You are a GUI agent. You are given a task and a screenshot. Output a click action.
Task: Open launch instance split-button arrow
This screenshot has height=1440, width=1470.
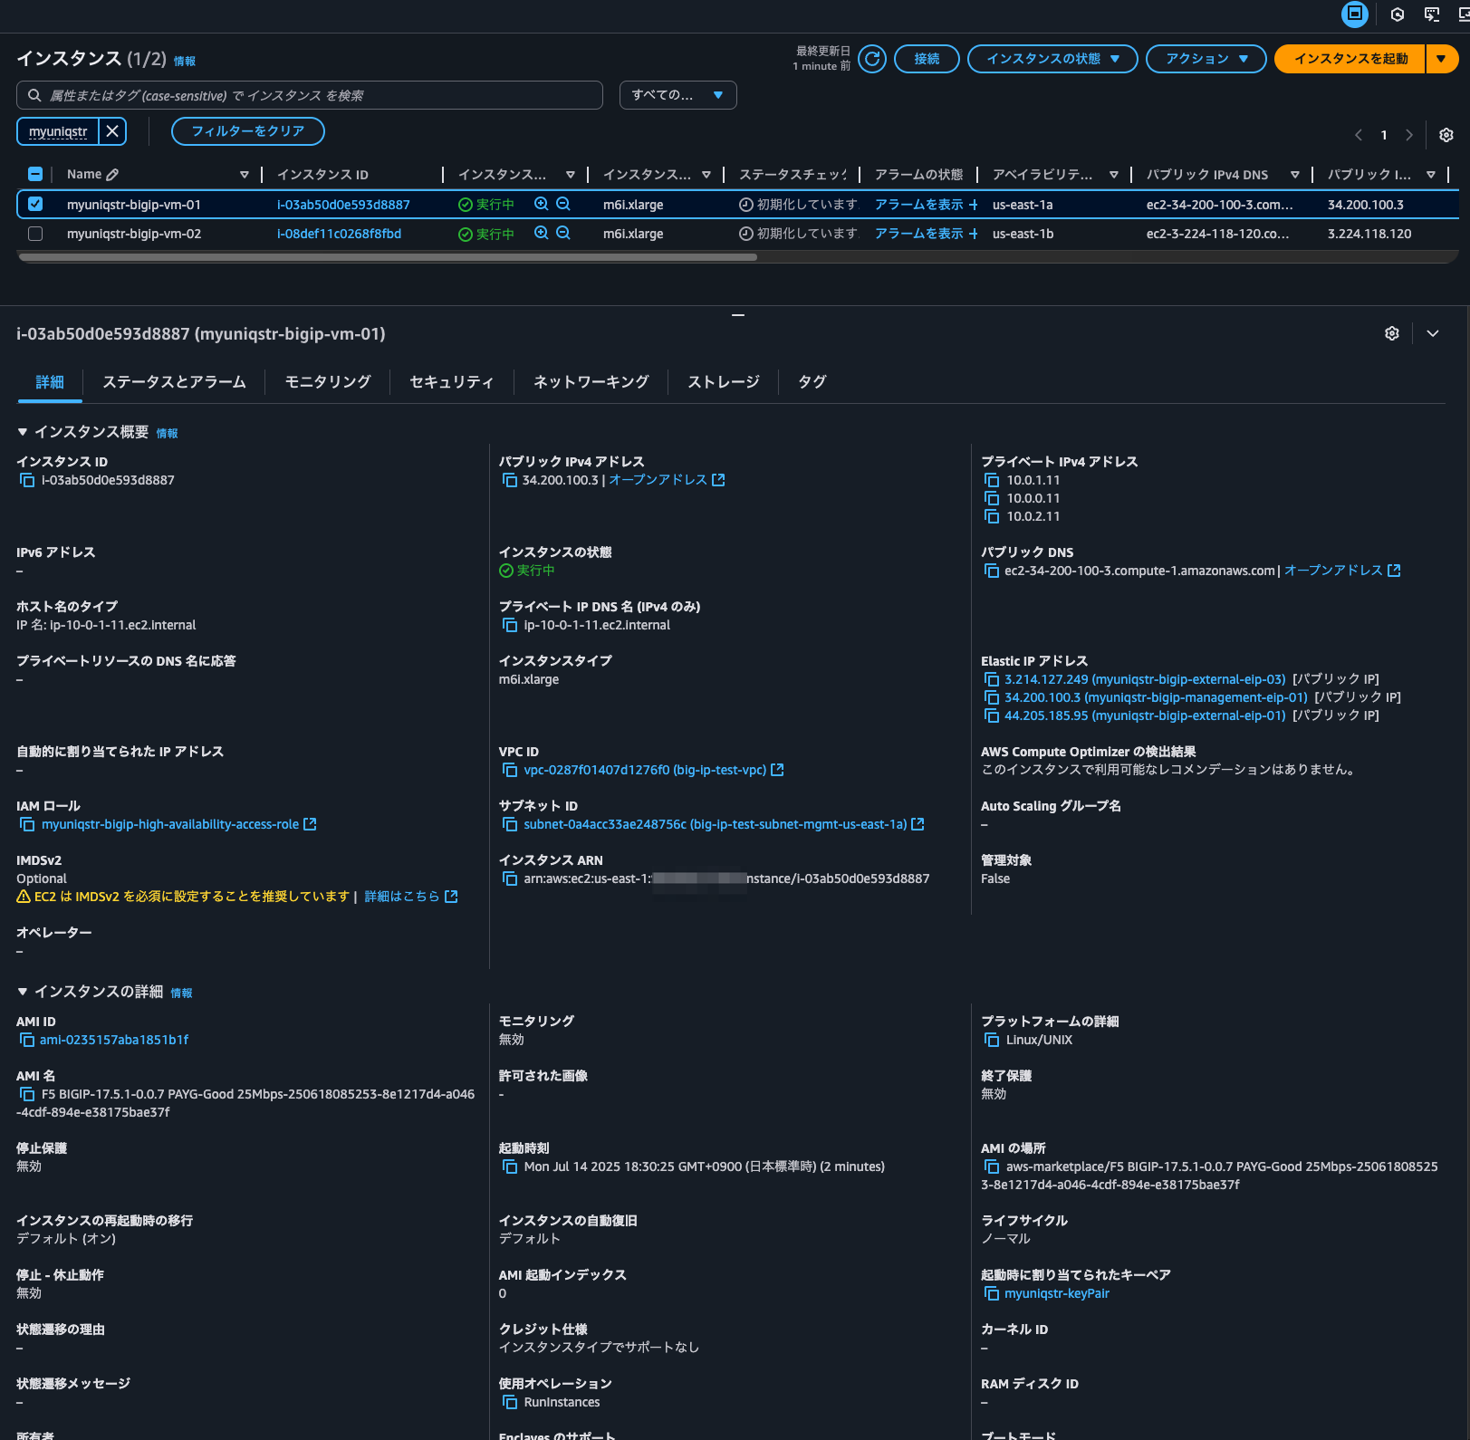(x=1441, y=59)
